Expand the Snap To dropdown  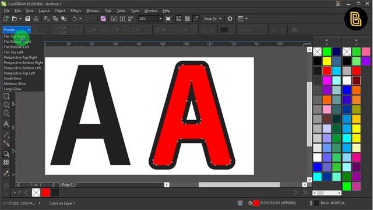click(220, 19)
